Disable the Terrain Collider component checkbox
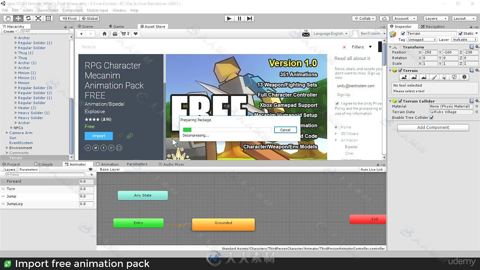 [400, 101]
